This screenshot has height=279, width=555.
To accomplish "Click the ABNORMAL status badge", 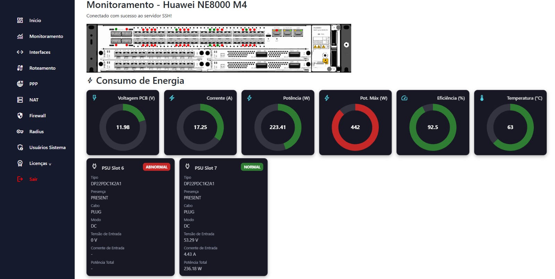I will [x=156, y=167].
